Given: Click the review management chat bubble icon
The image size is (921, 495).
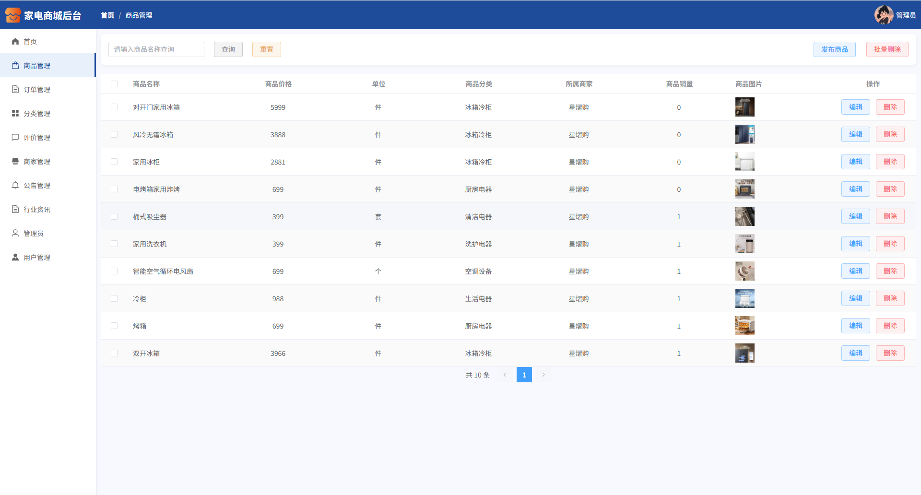Looking at the screenshot, I should coord(15,138).
